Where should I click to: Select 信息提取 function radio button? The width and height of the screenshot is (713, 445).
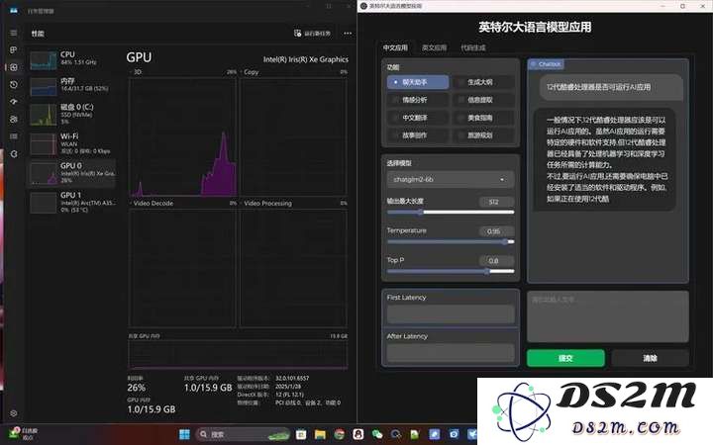pos(483,100)
